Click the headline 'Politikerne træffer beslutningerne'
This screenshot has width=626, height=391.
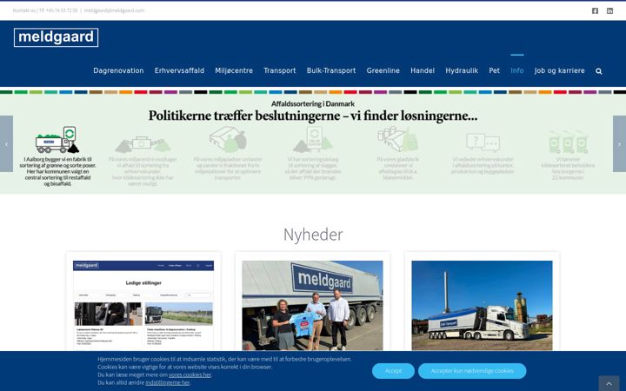coord(313,116)
